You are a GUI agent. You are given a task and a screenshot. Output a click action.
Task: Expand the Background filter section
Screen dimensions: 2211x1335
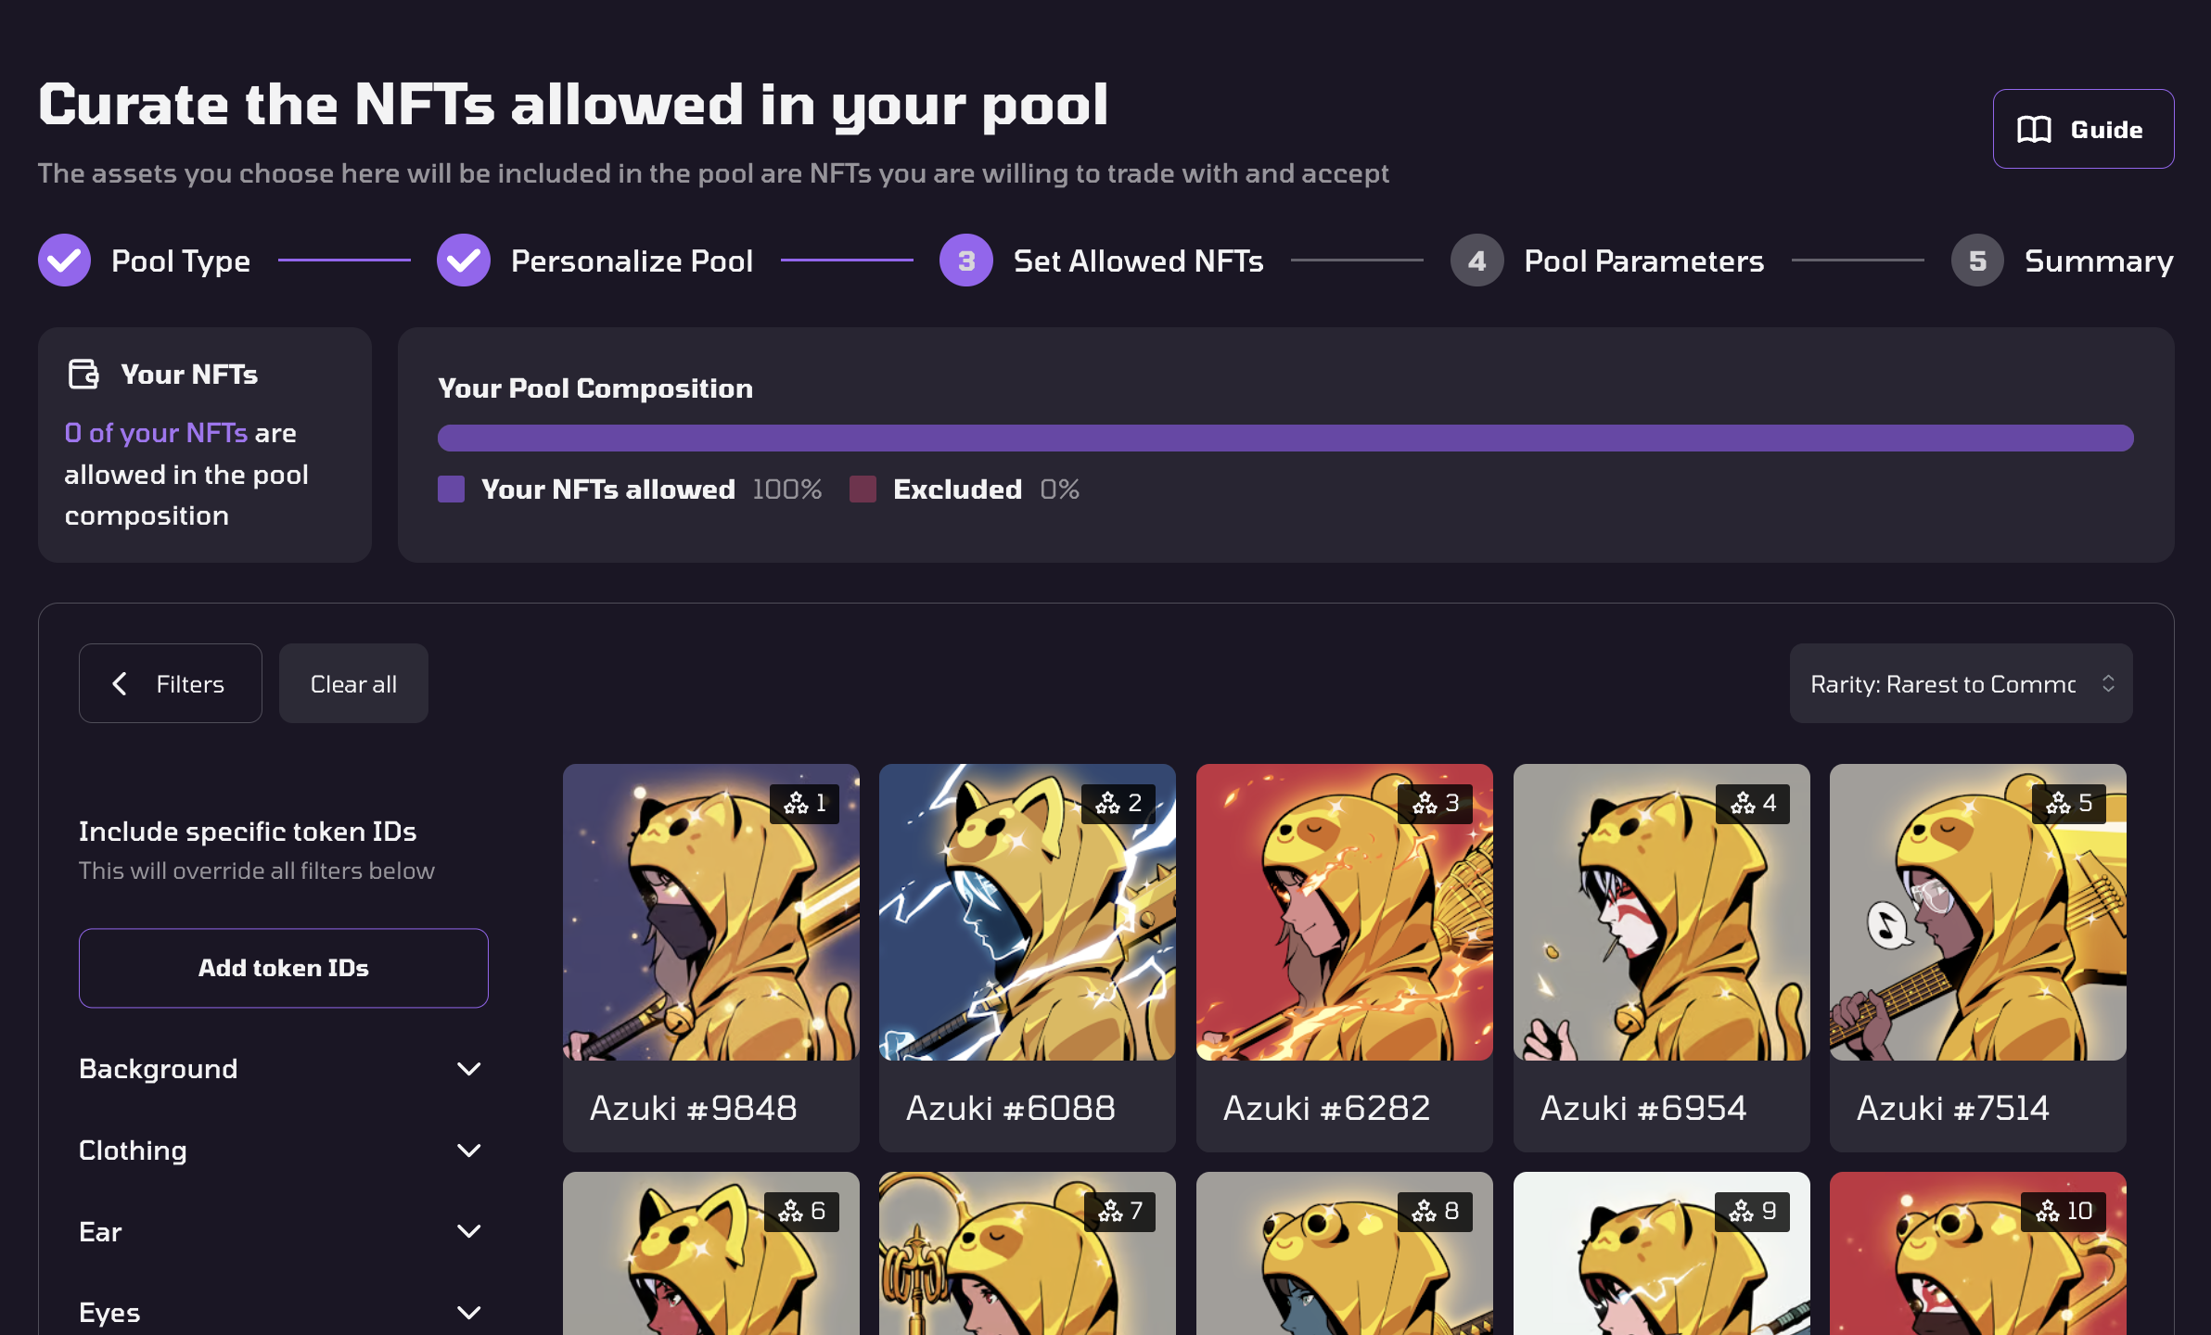point(468,1069)
